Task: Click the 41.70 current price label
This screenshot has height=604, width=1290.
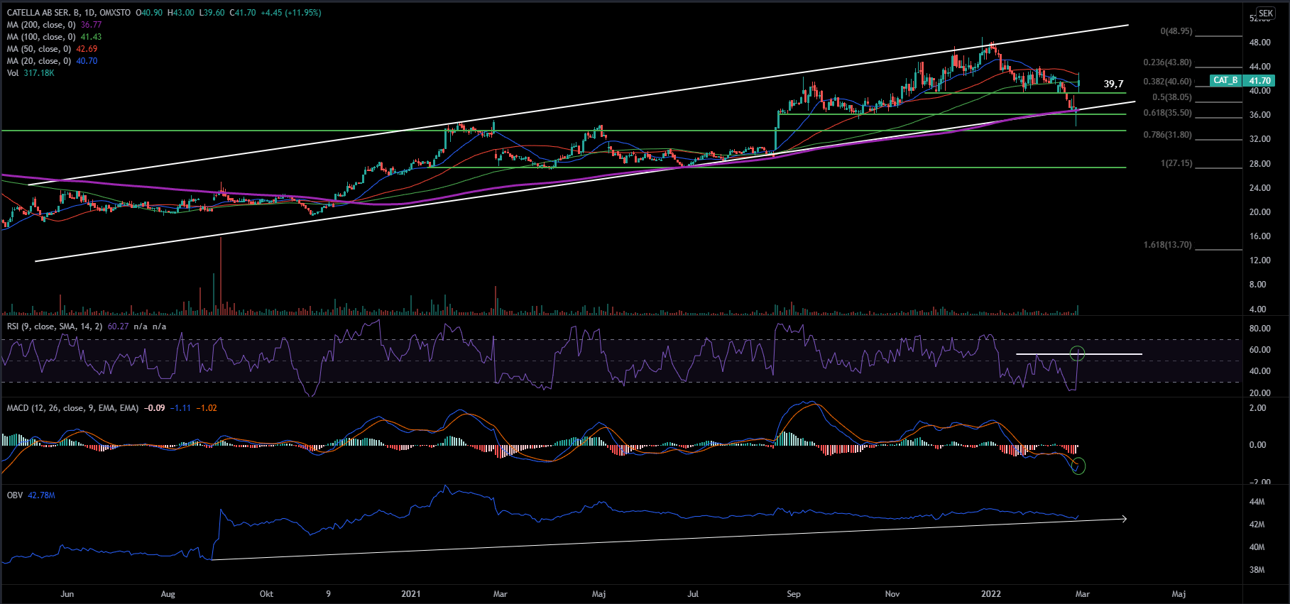Action: pyautogui.click(x=1260, y=81)
